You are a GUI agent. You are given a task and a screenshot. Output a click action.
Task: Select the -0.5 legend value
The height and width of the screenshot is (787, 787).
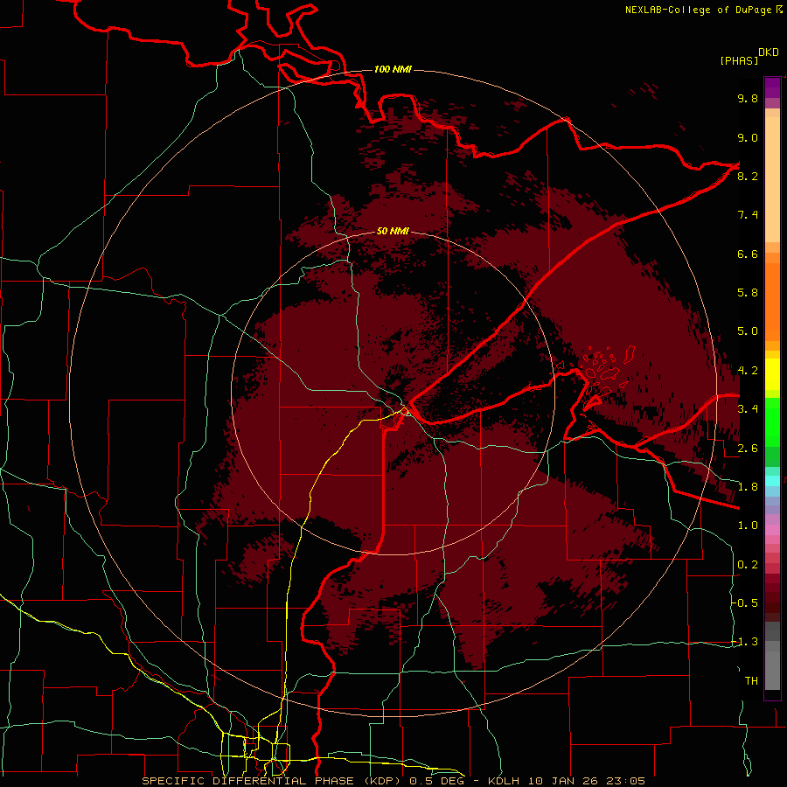(x=745, y=603)
